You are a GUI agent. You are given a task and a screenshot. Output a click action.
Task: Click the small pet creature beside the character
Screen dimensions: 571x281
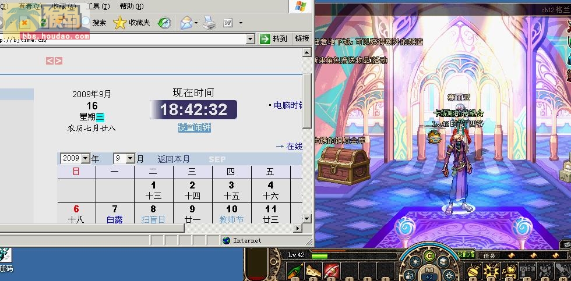(434, 137)
